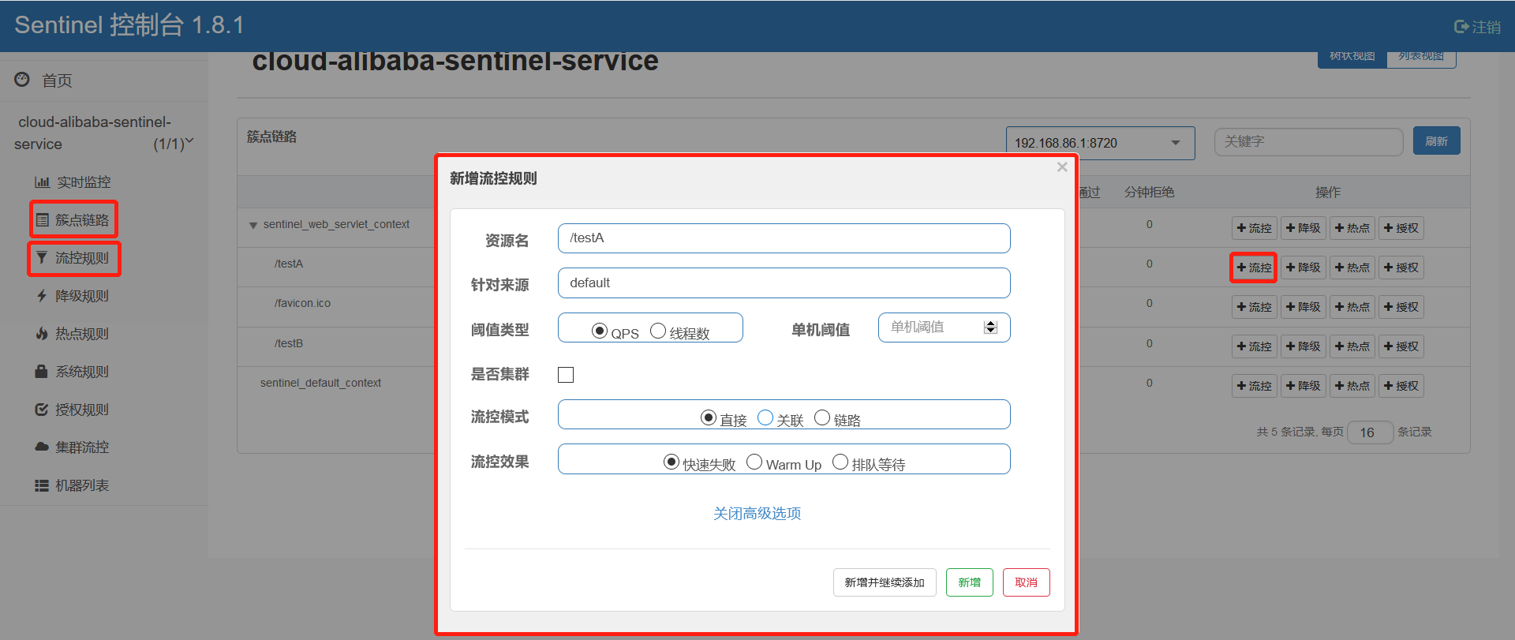The height and width of the screenshot is (640, 1515).
Task: Add 热点 rule for /testB row
Action: [x=1352, y=346]
